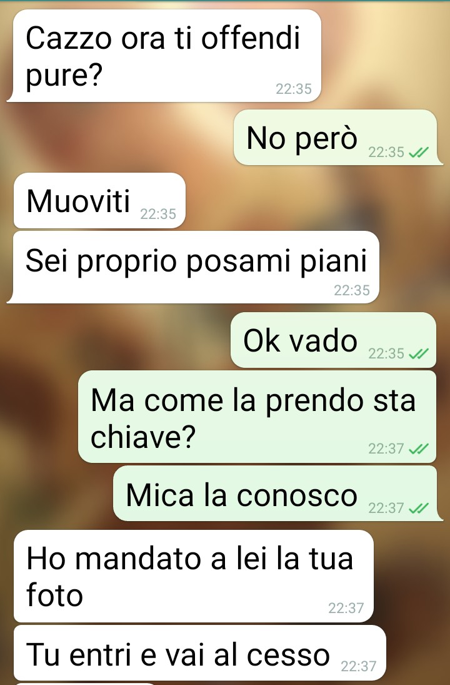Screen dimensions: 450x685
Task: Tap the 'Muoviti' message bubble
Action: coord(99,201)
